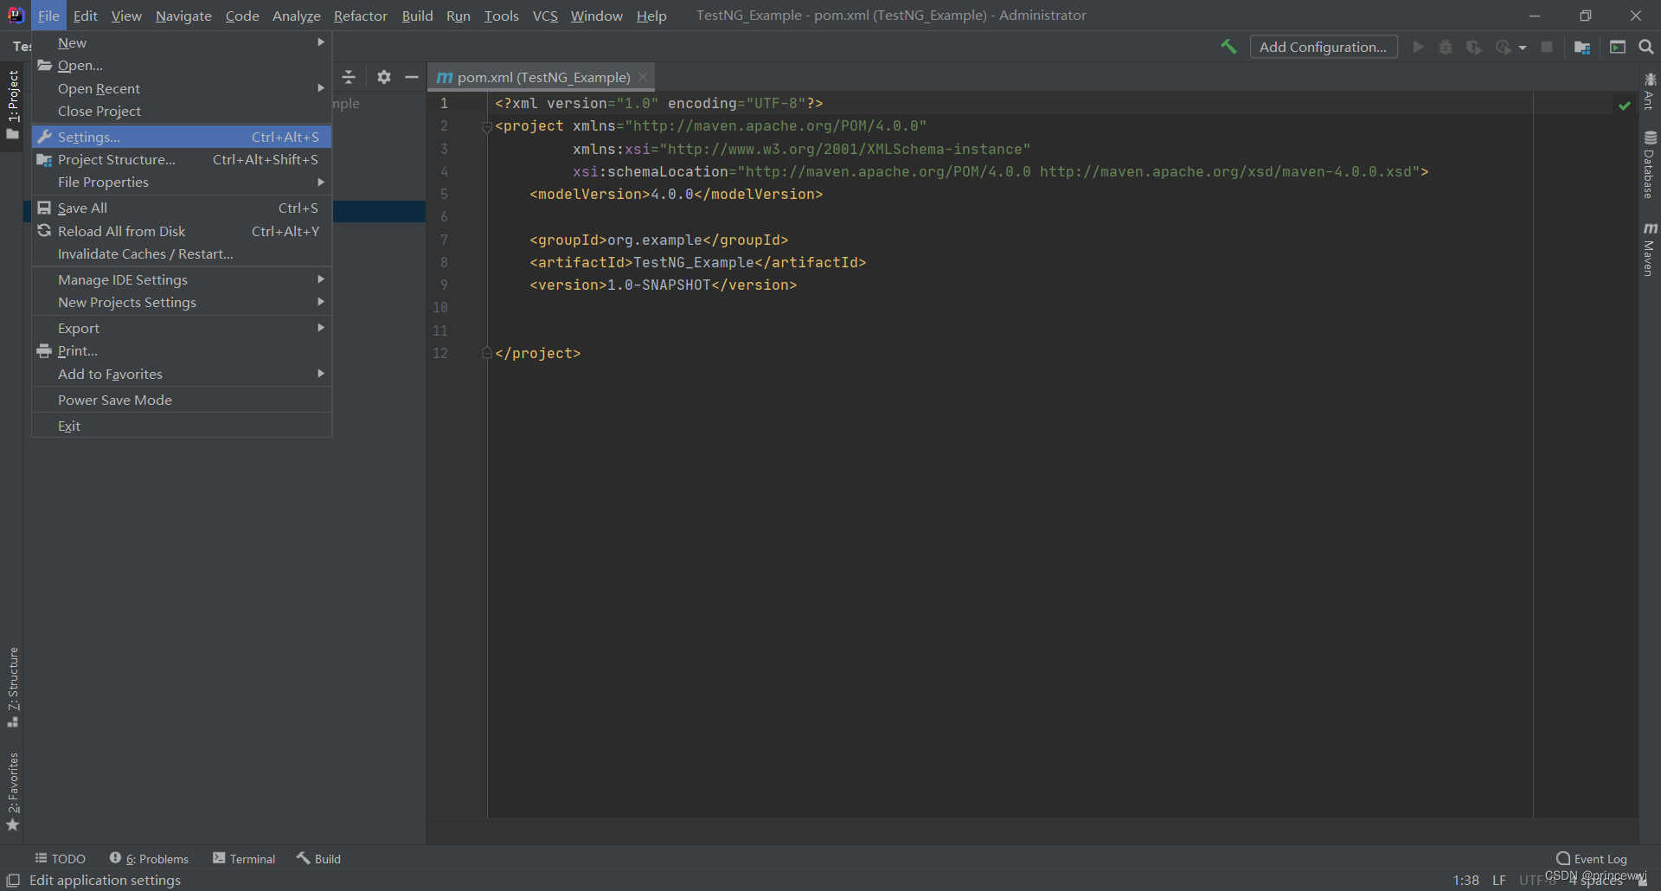Expand the New submenu

pyautogui.click(x=182, y=42)
